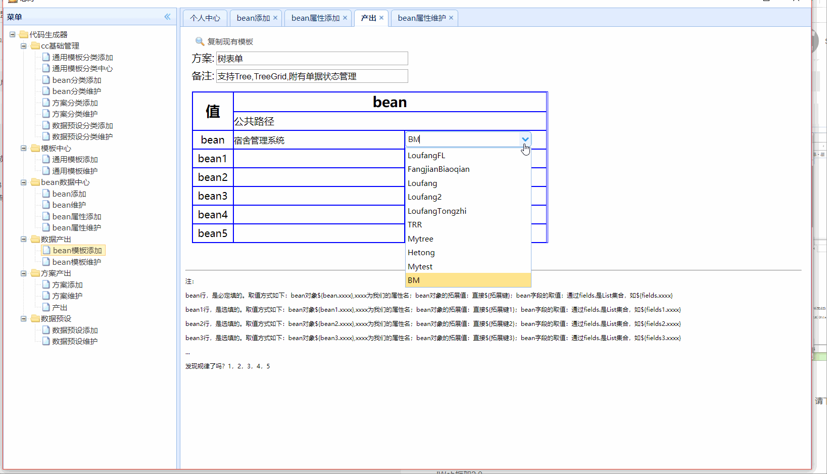The width and height of the screenshot is (827, 474).
Task: Close the 产出 tab
Action: [381, 18]
